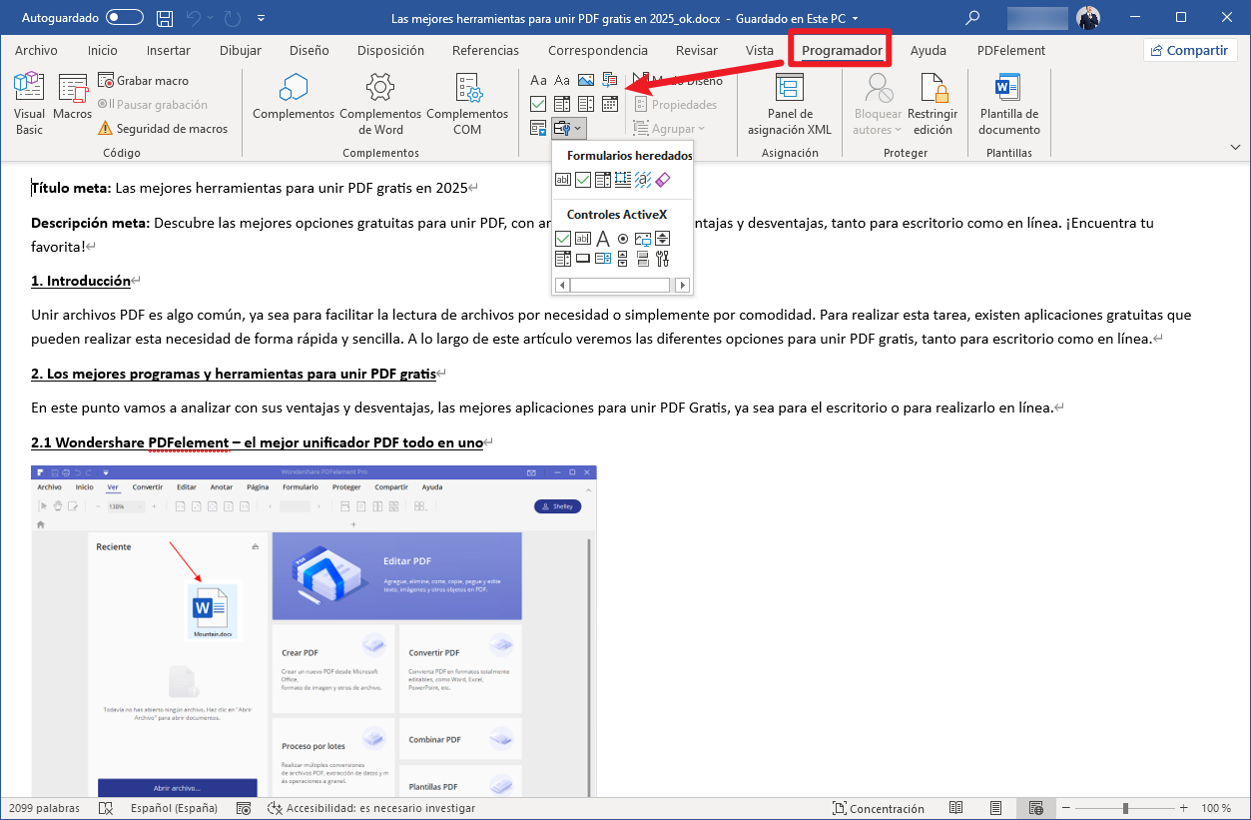Click the embedded PDFelement screenshot image
Viewport: 1251px width, 820px height.
click(x=313, y=630)
